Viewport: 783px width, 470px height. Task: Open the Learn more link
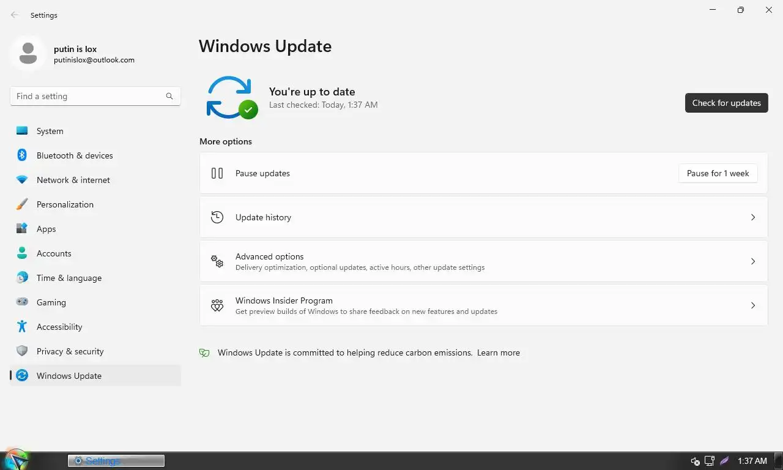tap(499, 352)
